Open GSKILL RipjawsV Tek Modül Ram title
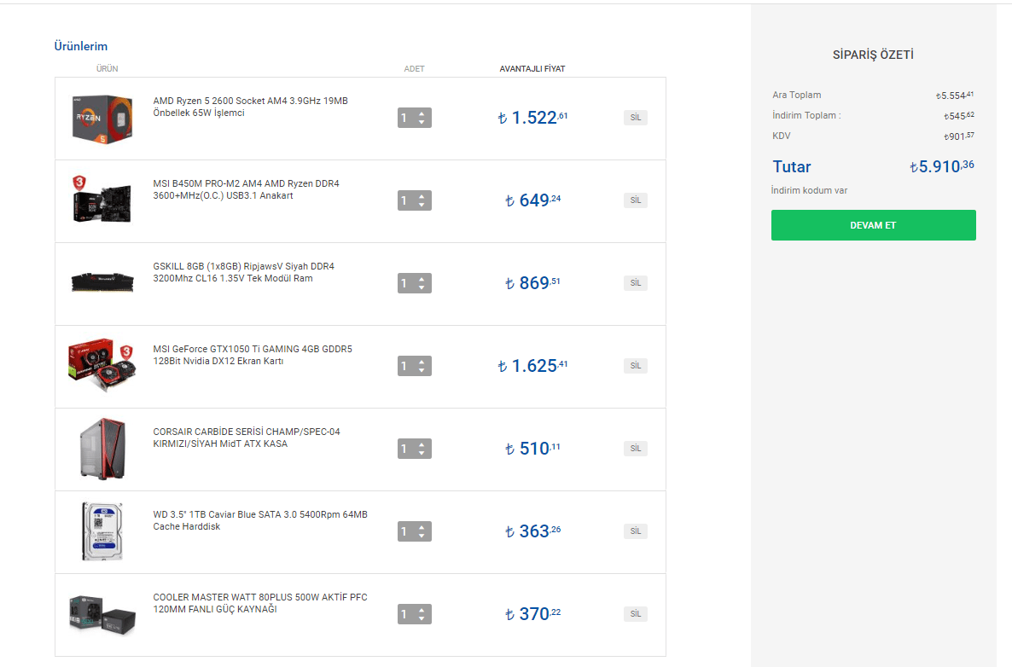The height and width of the screenshot is (667, 1012). pos(244,272)
